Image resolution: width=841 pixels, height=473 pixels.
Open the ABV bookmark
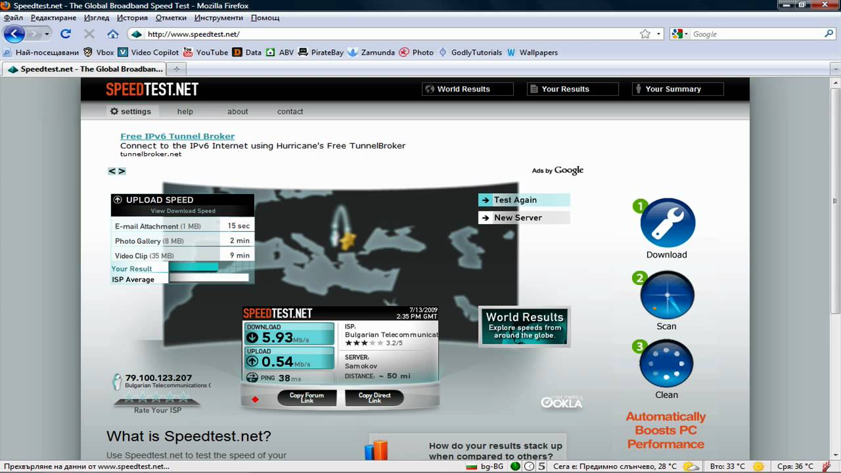pos(280,53)
